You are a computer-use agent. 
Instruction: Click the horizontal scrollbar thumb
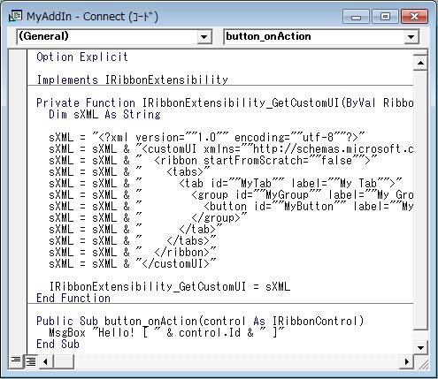click(63, 361)
